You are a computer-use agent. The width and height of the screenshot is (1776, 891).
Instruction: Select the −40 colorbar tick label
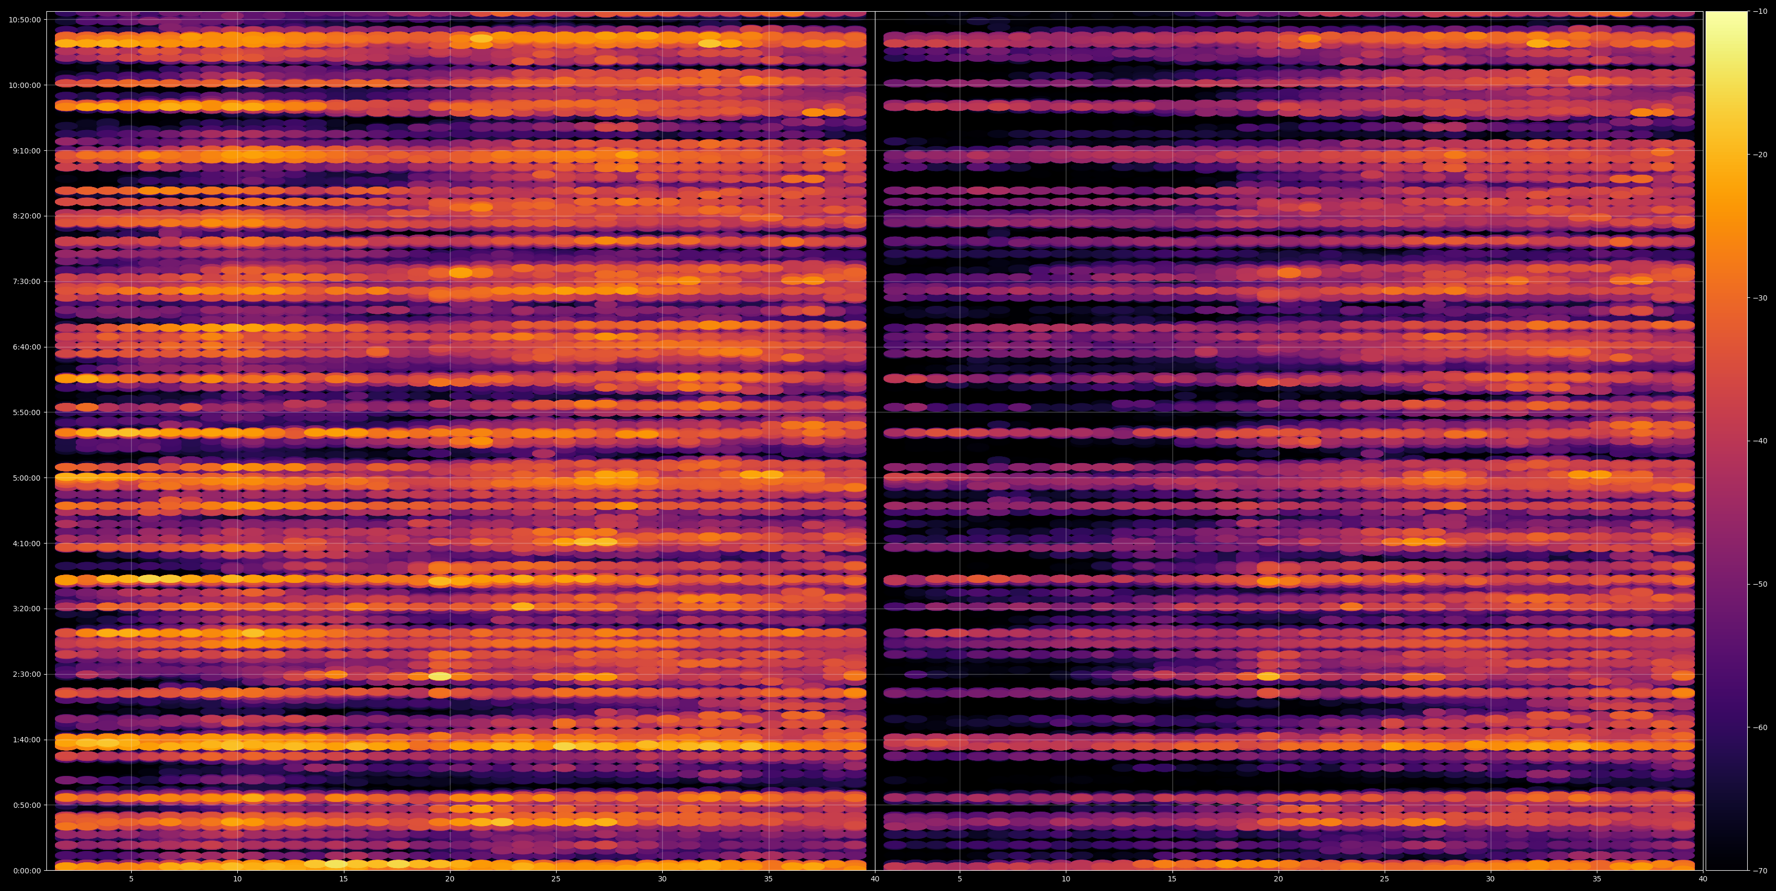point(1760,441)
